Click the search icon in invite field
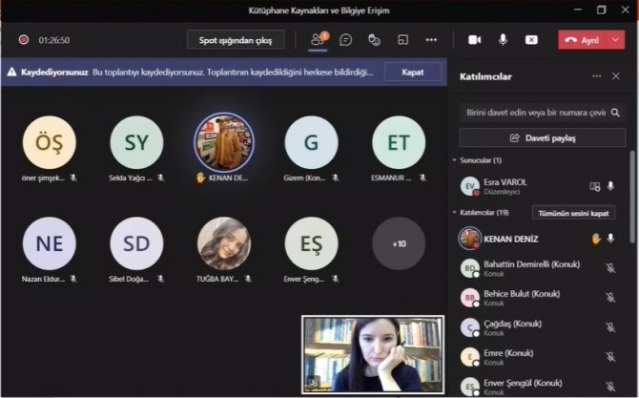This screenshot has width=639, height=398. 617,112
